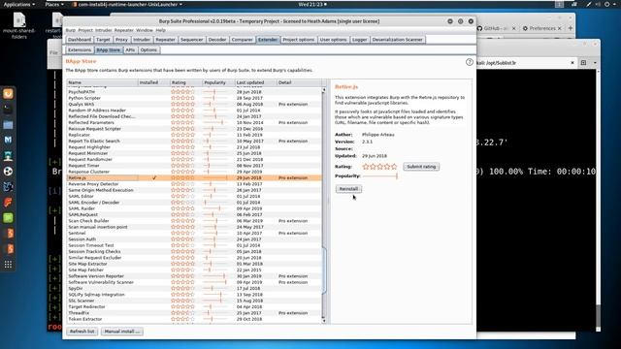Click the GitHub icon on the browser tab
Screen dimensions: 621x349
click(479, 28)
